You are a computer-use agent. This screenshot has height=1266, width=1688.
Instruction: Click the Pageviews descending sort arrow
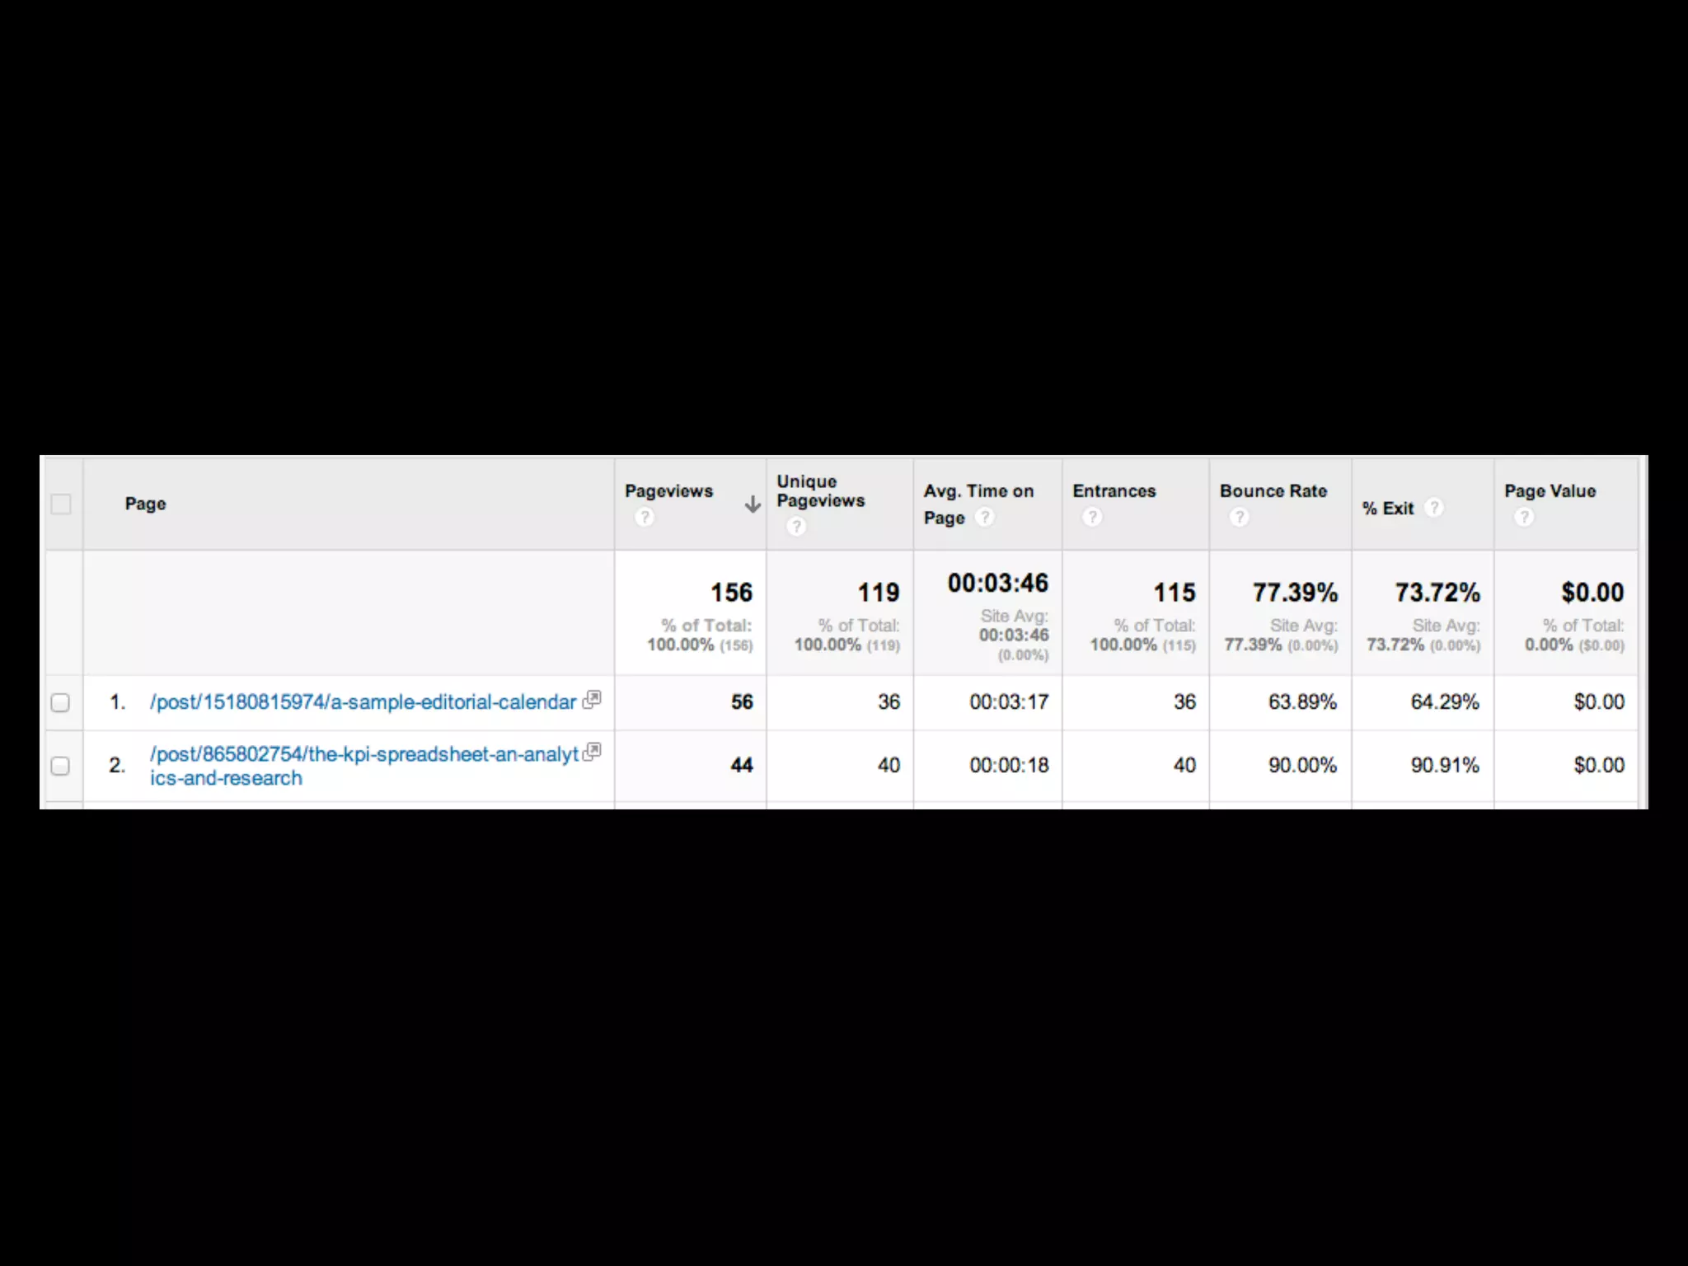click(x=752, y=504)
